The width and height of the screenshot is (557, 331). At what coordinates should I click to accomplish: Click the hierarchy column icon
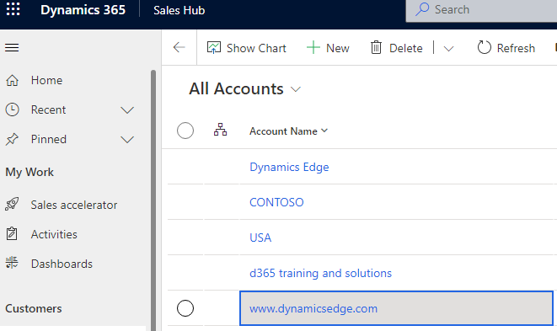220,130
